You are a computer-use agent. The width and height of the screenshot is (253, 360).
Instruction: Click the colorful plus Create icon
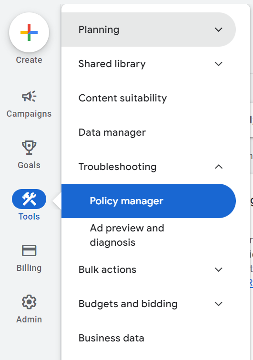click(x=29, y=32)
